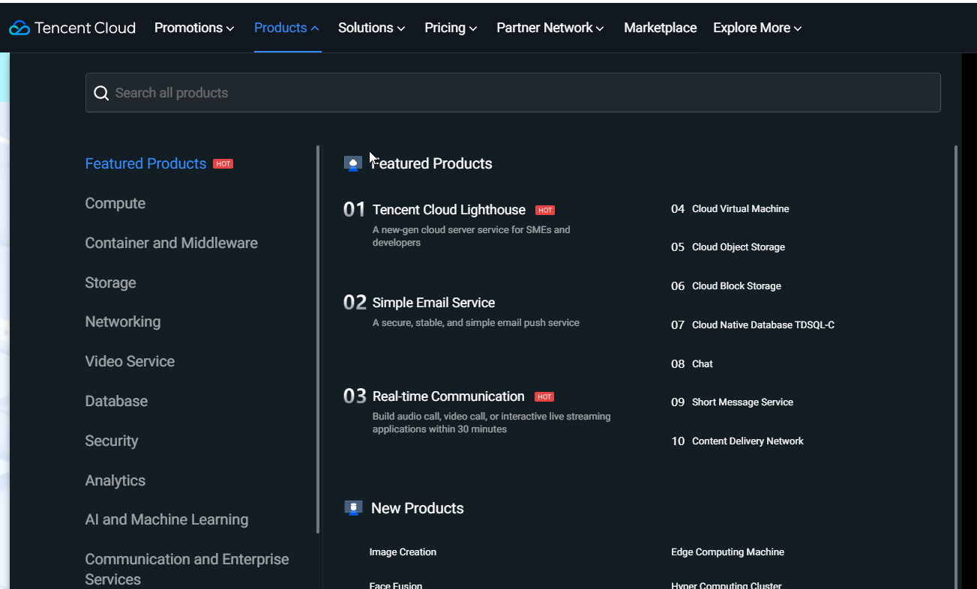Click the search magnifier icon
Viewport: 977px width, 589px height.
(x=101, y=93)
